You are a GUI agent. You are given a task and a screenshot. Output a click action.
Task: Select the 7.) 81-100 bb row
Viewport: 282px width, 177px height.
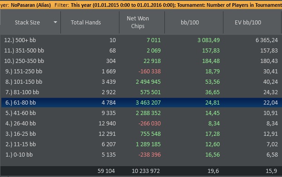142,92
